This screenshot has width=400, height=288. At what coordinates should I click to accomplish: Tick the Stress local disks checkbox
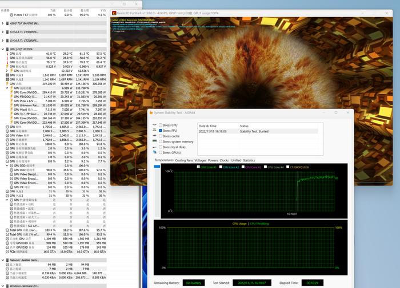coord(161,147)
